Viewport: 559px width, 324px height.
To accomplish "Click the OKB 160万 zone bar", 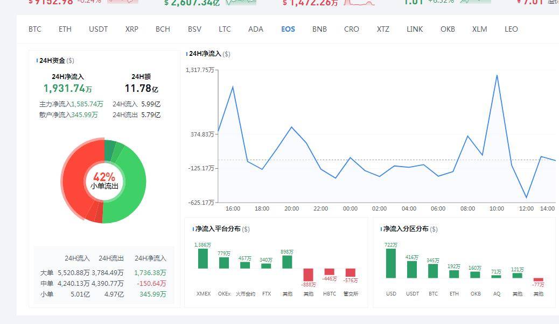I will (x=475, y=275).
